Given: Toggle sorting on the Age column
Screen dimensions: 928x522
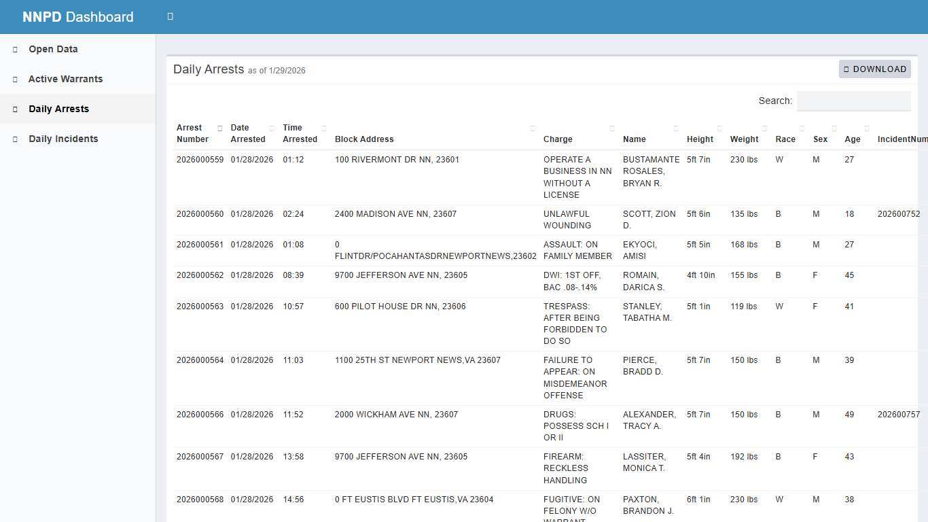Looking at the screenshot, I should (866, 128).
